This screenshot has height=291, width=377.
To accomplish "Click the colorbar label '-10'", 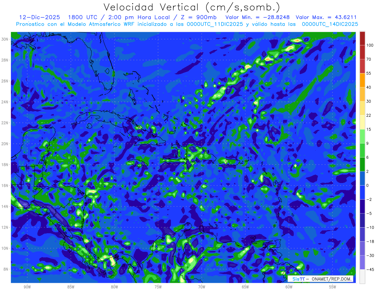I will coord(370,227).
